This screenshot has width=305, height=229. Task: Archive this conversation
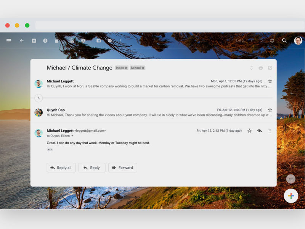(34, 40)
